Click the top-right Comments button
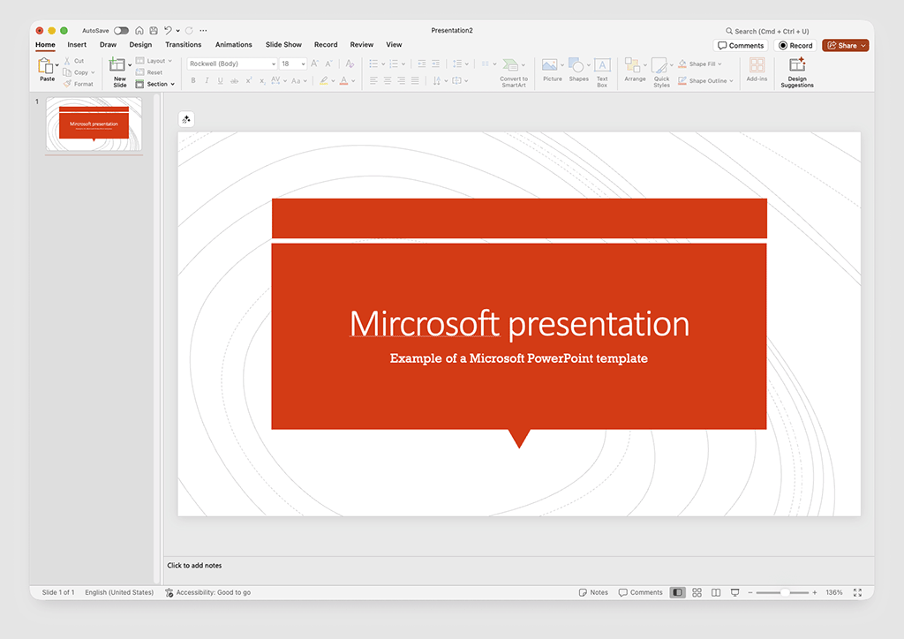The width and height of the screenshot is (904, 639). (741, 46)
